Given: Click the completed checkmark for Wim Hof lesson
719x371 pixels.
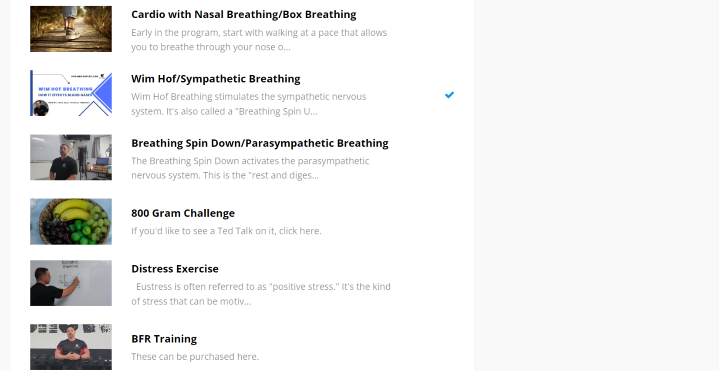Looking at the screenshot, I should pyautogui.click(x=449, y=95).
